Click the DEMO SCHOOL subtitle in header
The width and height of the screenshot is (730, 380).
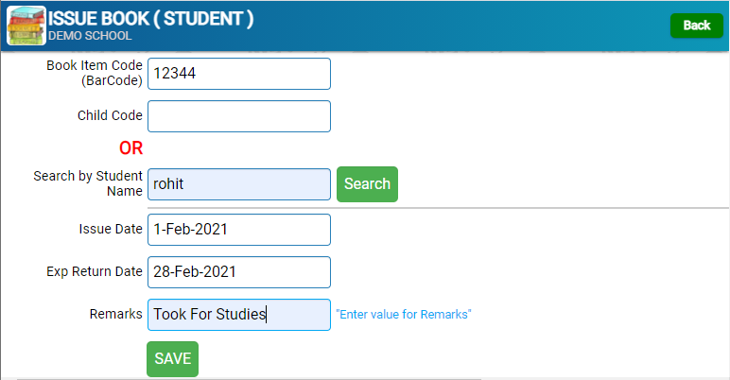point(90,36)
